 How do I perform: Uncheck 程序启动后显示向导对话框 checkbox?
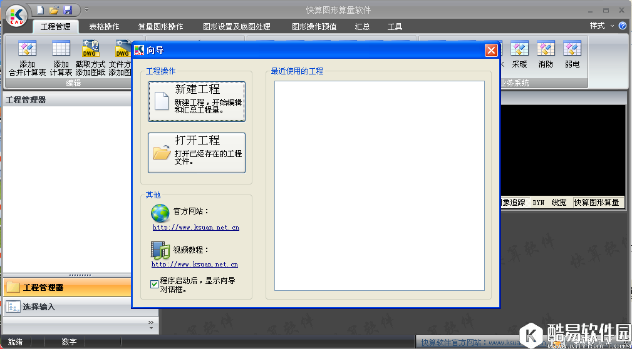coord(154,284)
